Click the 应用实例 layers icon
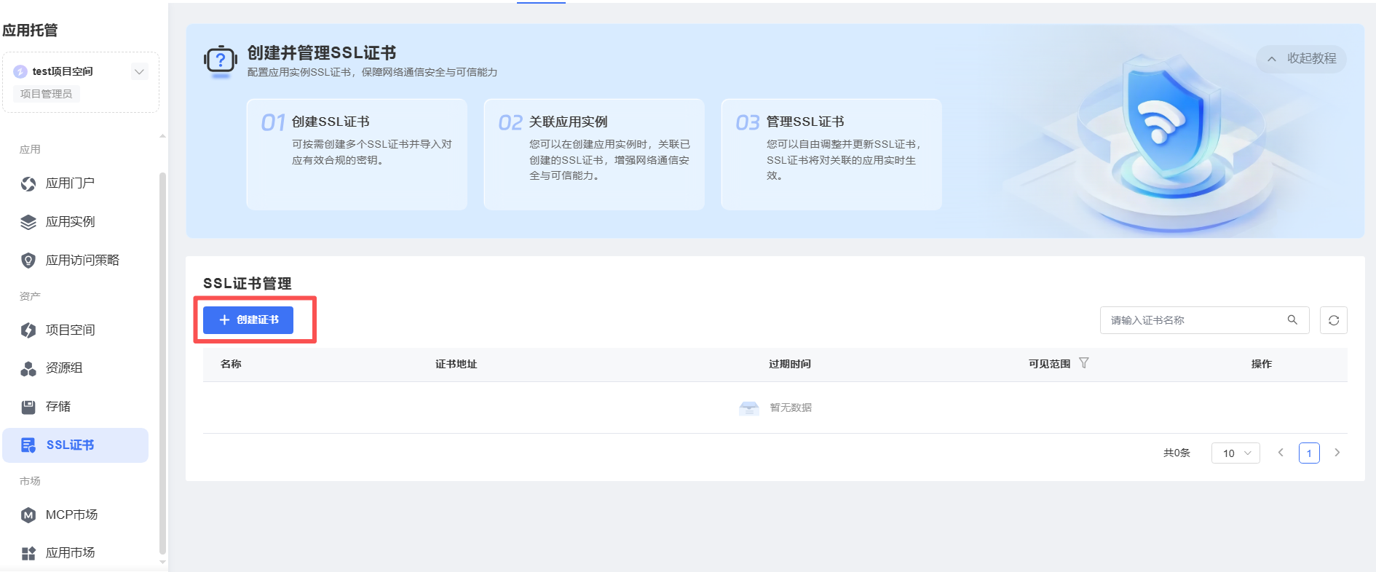The height and width of the screenshot is (572, 1376). point(28,222)
